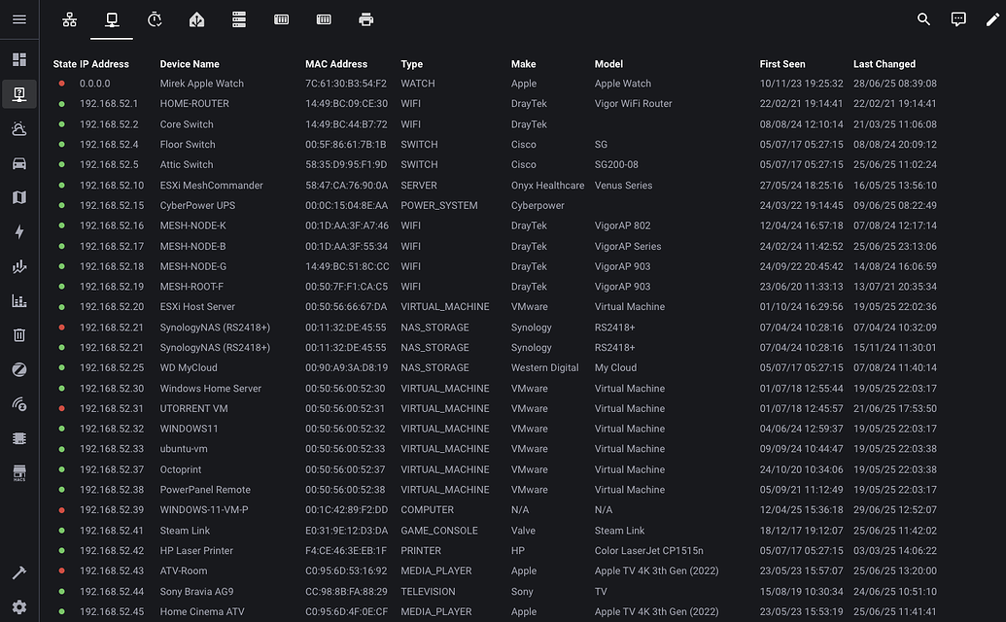1006x622 pixels.
Task: Click GAME_CONSOLE type of Steam Link
Action: (x=438, y=531)
